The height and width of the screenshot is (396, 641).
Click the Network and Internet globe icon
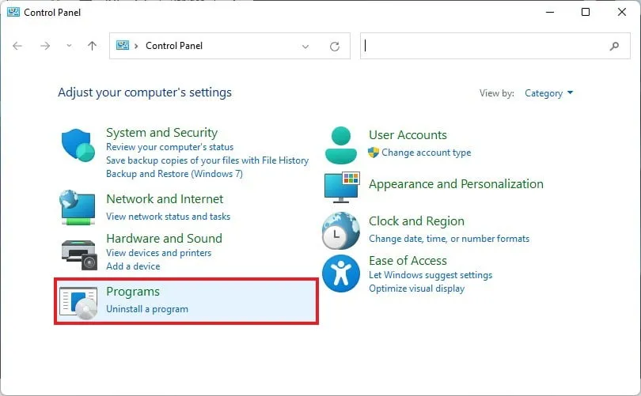78,206
